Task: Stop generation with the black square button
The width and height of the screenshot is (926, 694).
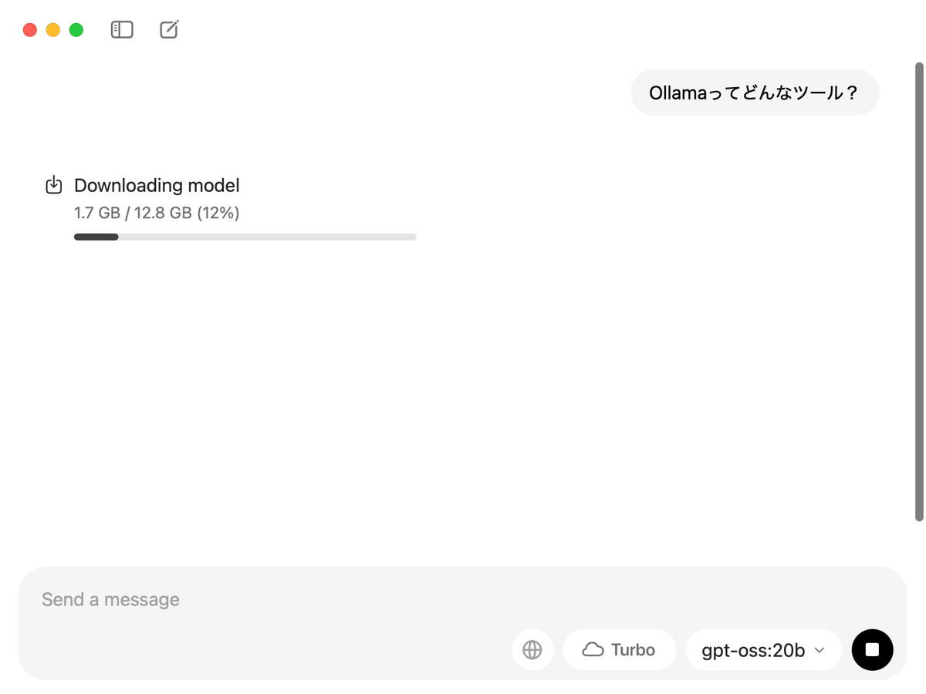Action: pyautogui.click(x=872, y=650)
